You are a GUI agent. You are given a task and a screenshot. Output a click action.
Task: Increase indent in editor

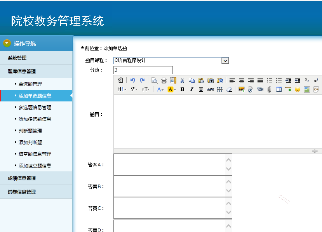(x=288, y=80)
